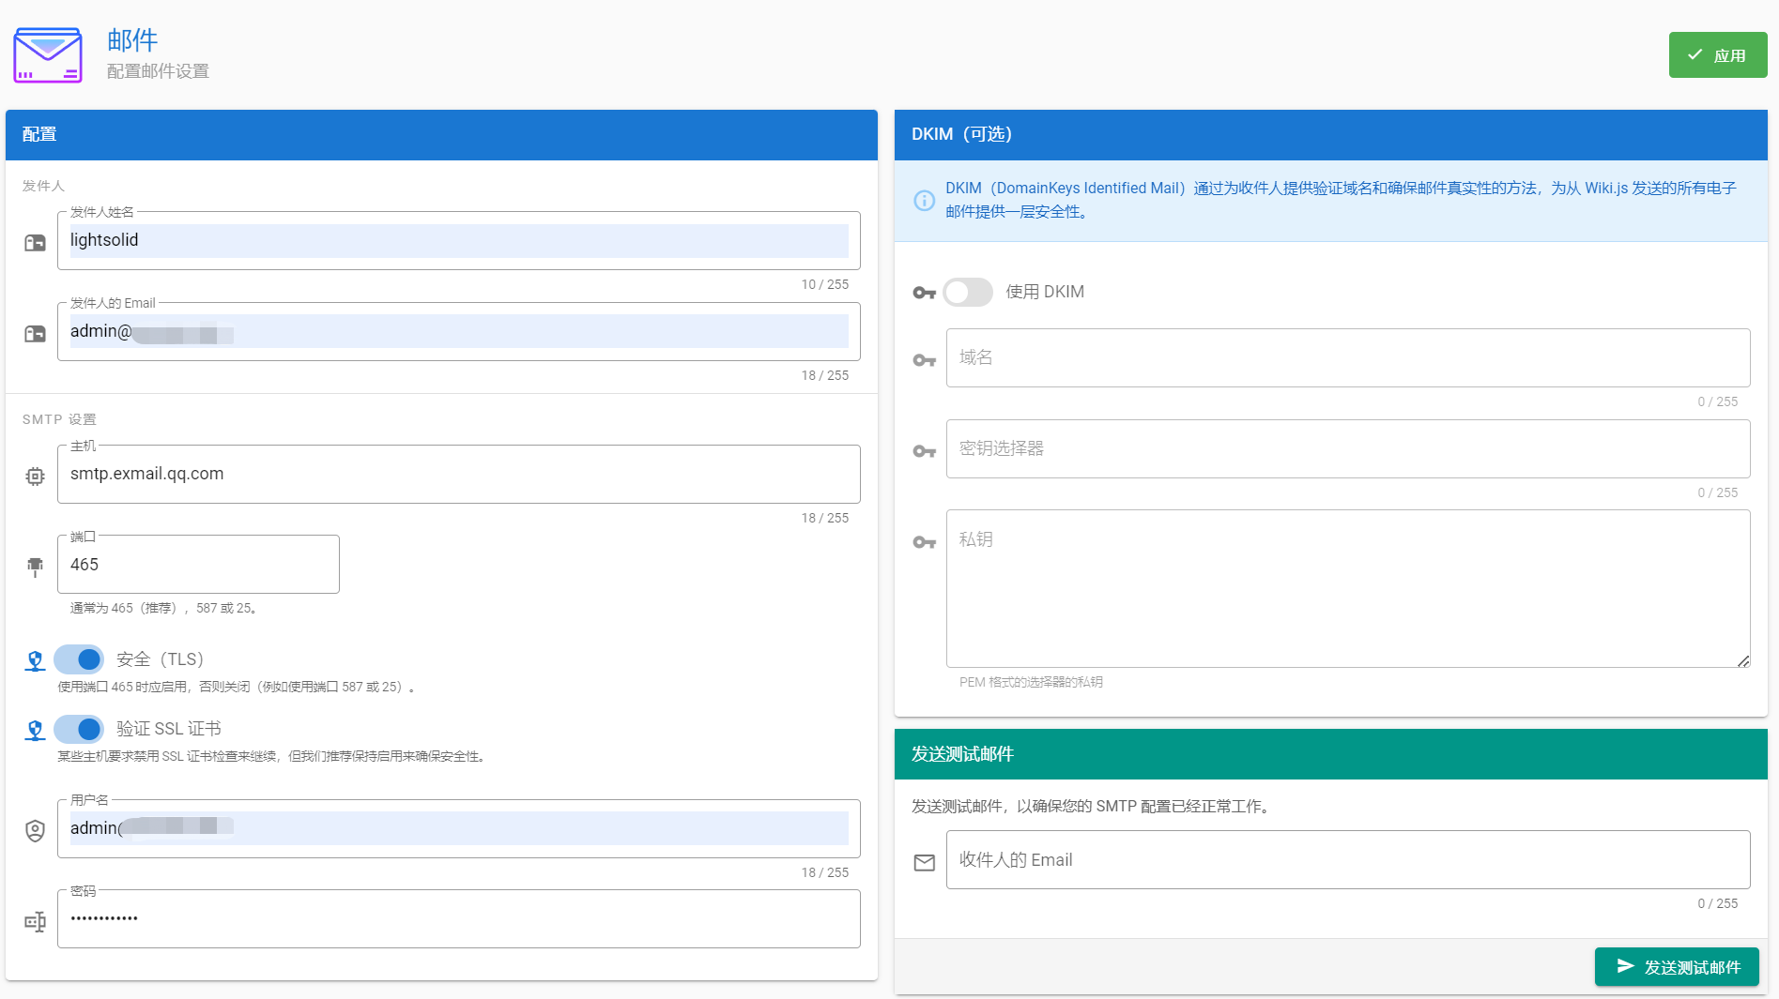Click the mail envelope logo icon
This screenshot has width=1779, height=999.
tap(48, 54)
